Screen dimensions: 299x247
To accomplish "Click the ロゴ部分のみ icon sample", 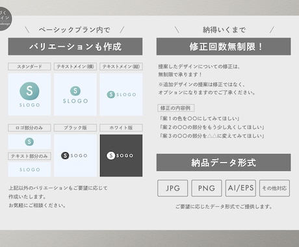I will (x=29, y=142).
